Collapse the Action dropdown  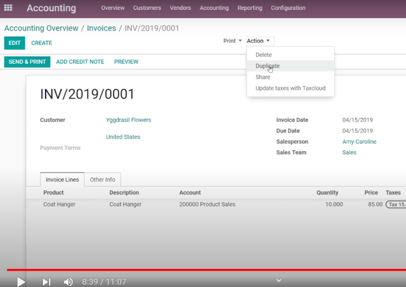tap(258, 41)
